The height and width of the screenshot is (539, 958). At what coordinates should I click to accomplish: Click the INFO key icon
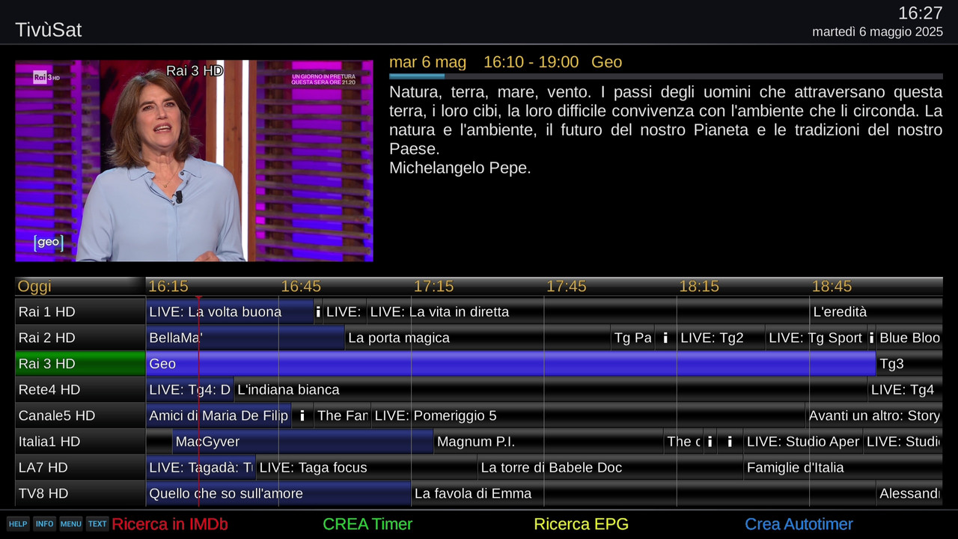click(44, 524)
